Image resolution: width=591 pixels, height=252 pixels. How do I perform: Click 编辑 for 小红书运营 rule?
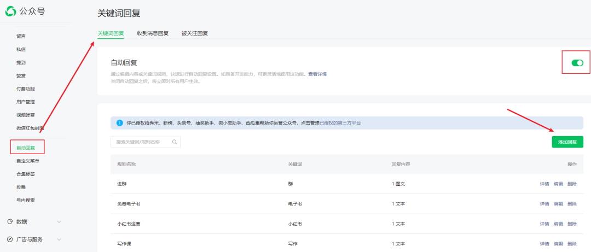(x=558, y=224)
